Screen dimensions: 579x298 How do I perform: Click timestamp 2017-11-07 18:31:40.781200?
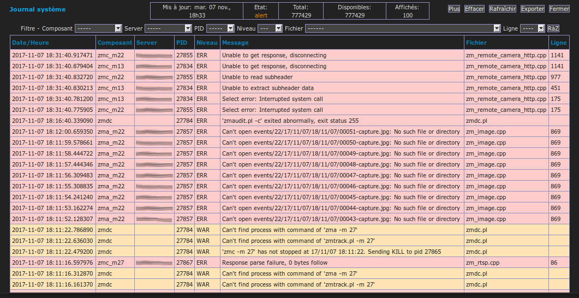point(52,99)
